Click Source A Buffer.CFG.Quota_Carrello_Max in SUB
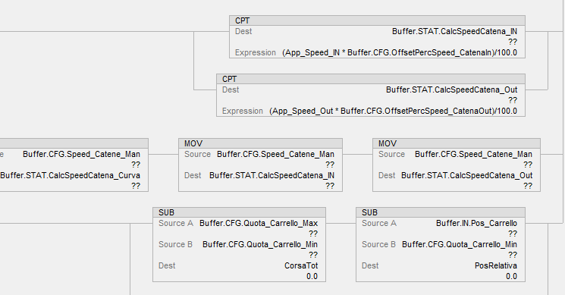 click(259, 223)
